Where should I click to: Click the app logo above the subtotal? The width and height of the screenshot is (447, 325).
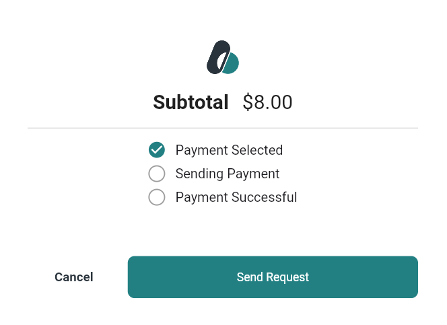point(223,58)
